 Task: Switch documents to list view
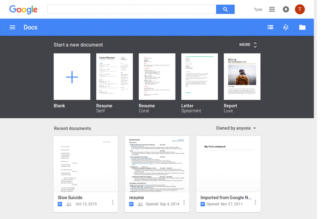270,27
